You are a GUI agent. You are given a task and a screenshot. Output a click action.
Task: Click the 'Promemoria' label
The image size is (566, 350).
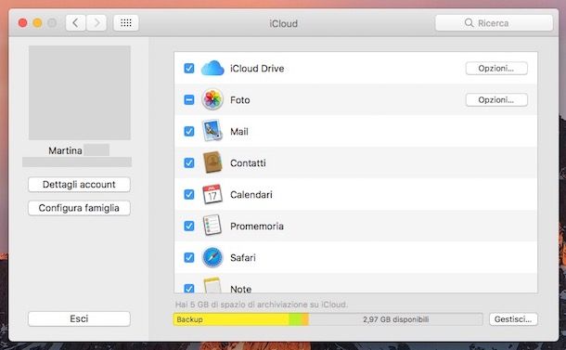pyautogui.click(x=257, y=227)
